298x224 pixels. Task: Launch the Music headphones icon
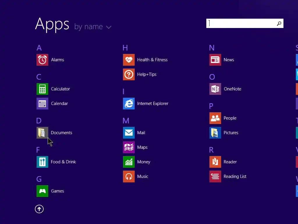129,176
